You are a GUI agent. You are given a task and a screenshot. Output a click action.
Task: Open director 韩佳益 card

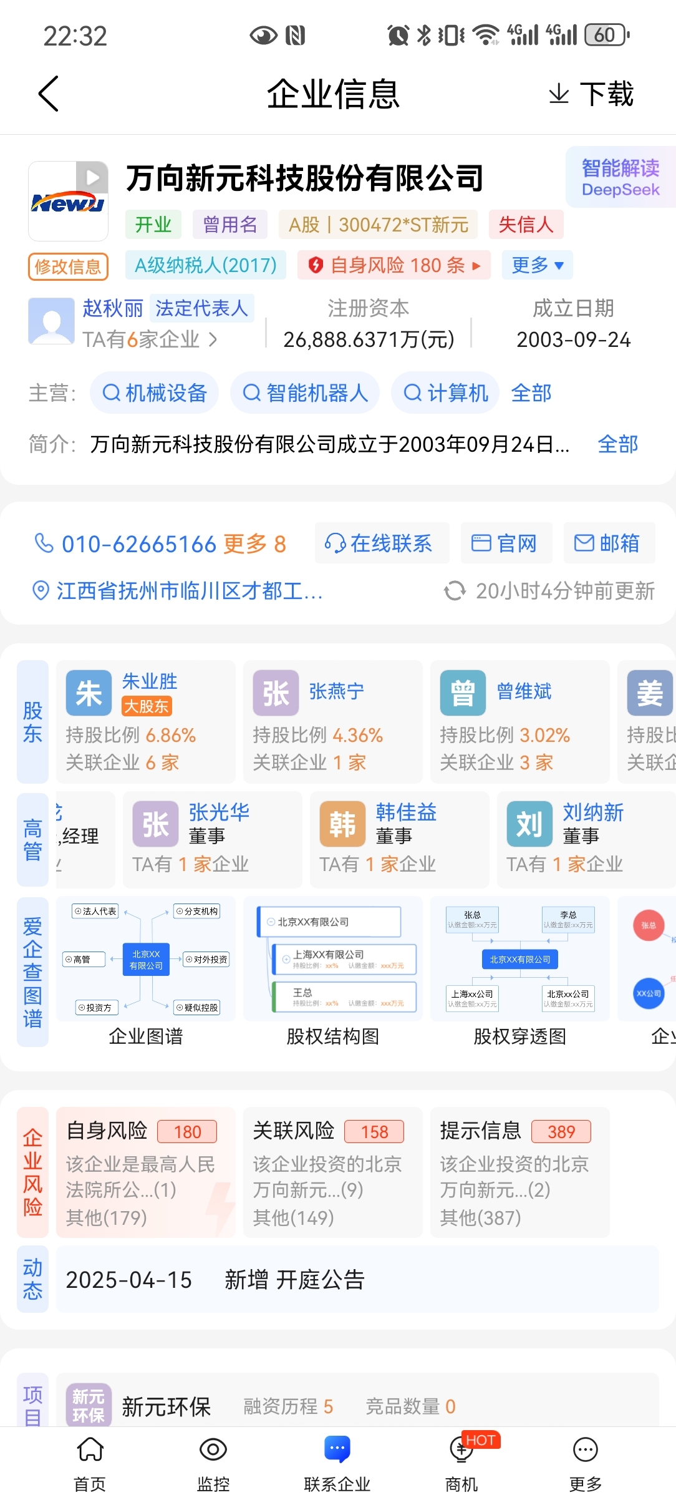pos(399,839)
